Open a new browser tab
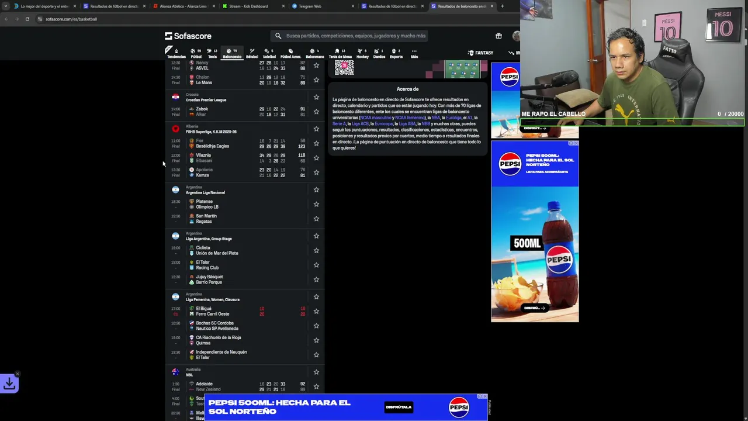Viewport: 748px width, 421px height. [502, 6]
